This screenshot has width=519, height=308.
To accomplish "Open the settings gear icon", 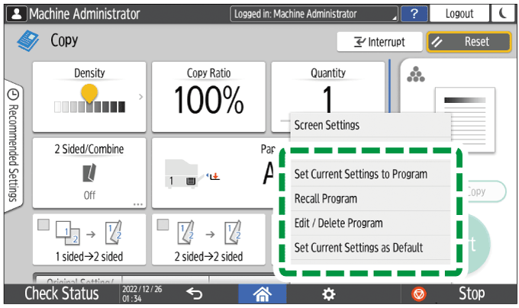I will coord(328,294).
